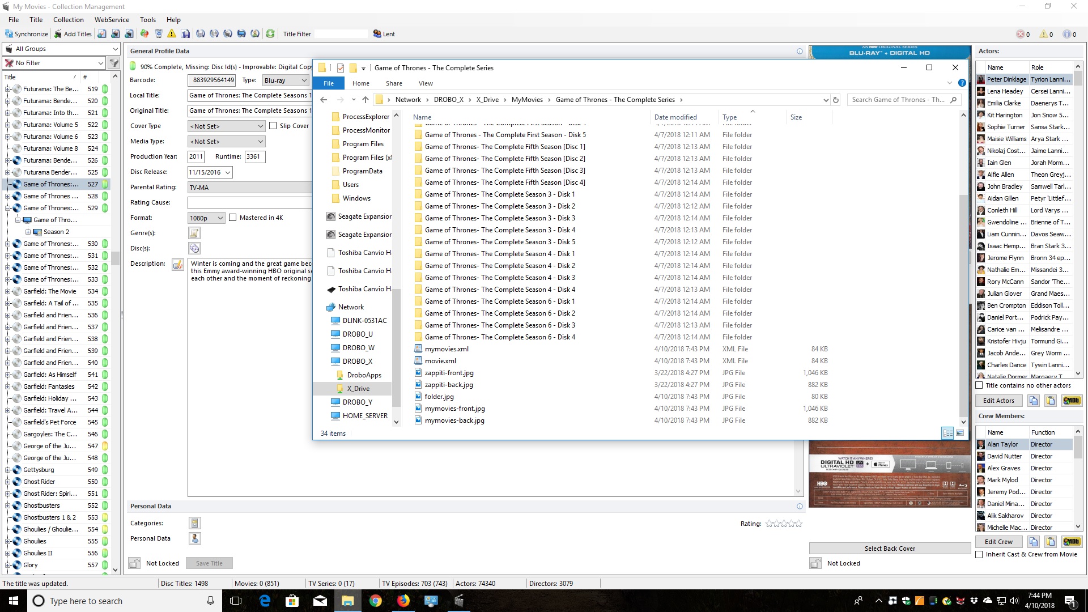Click the Description edit pencil icon
Screen dimensions: 1088x612
coord(178,265)
